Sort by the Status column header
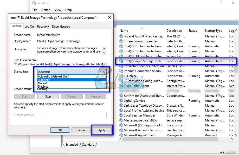This screenshot has width=239, height=155. (x=195, y=31)
